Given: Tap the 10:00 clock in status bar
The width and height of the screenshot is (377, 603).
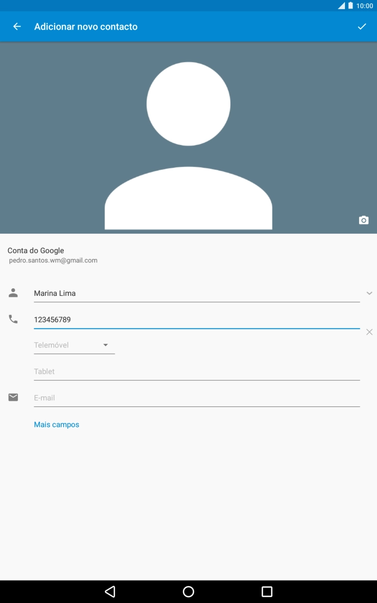Looking at the screenshot, I should (364, 6).
